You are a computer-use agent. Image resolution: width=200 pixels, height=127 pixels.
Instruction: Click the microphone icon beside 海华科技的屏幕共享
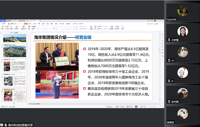6,125
